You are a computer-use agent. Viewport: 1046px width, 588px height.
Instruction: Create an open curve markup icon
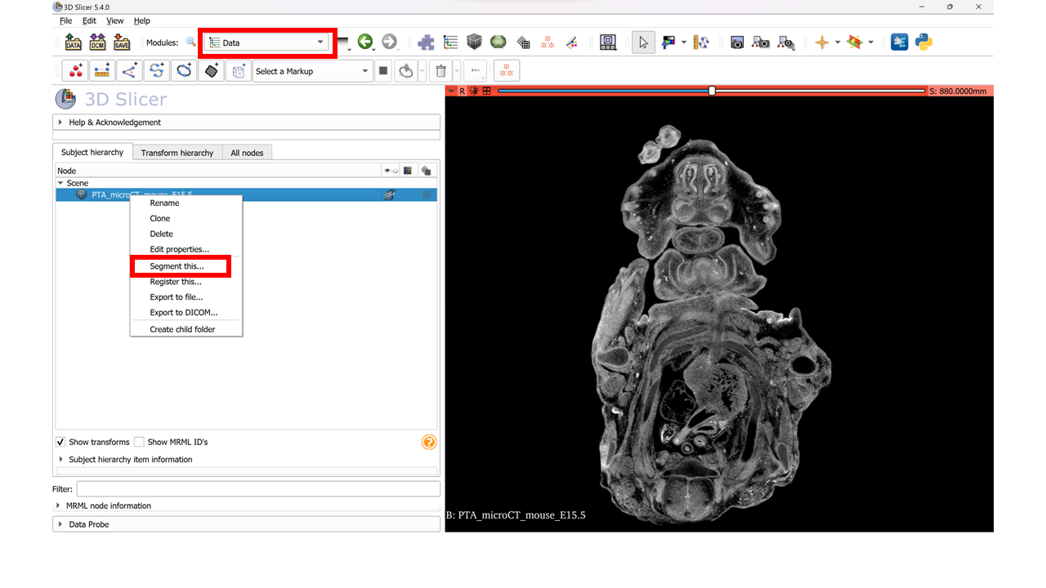tap(156, 71)
